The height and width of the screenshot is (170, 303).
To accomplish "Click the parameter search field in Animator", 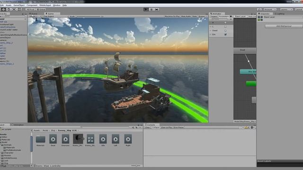I will click(219, 19).
